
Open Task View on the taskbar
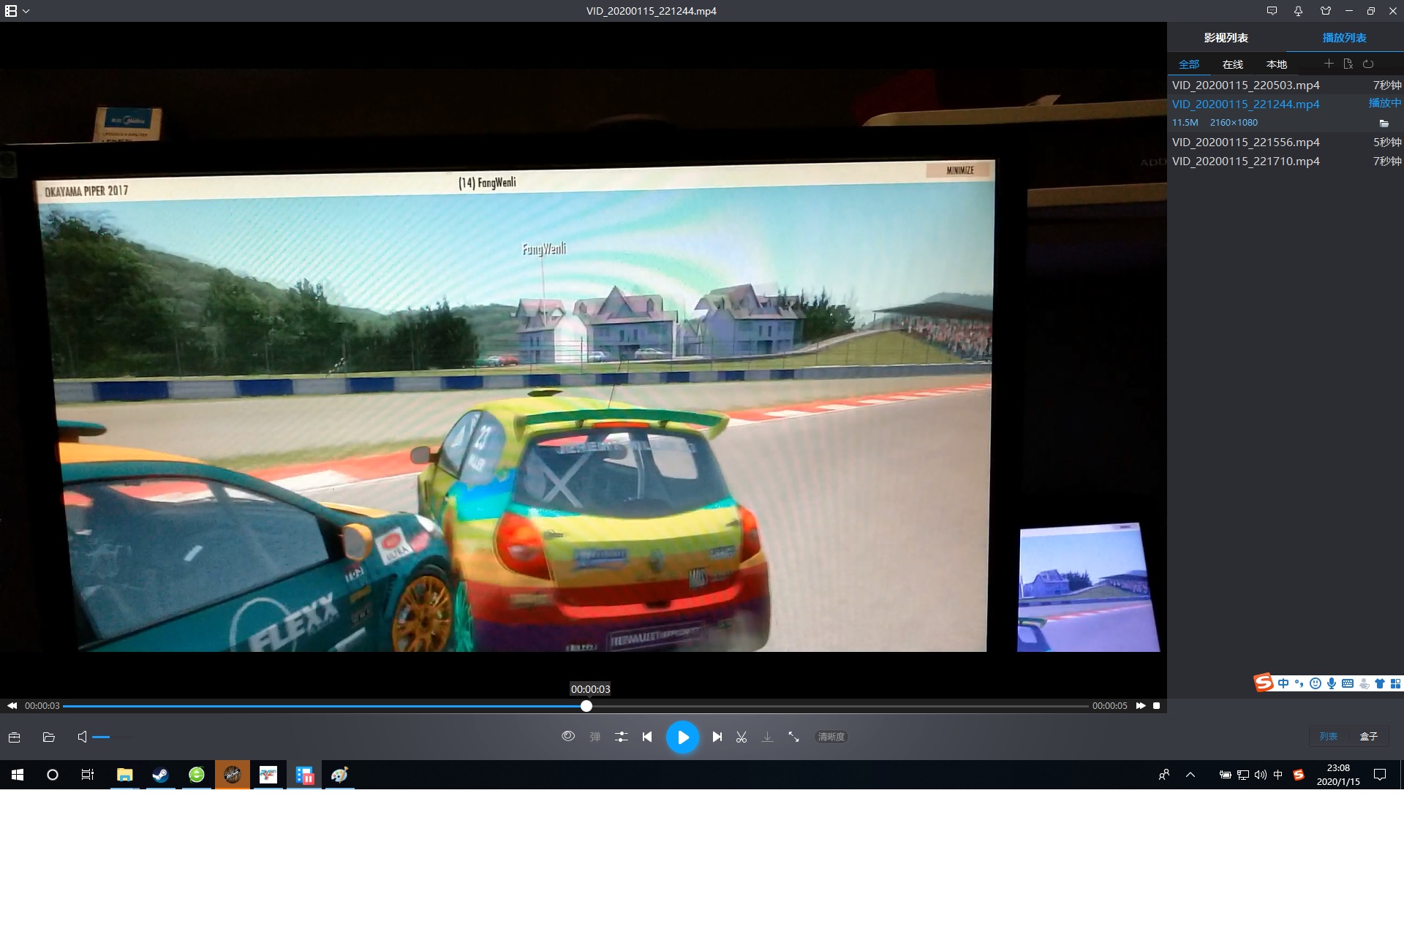(x=88, y=775)
